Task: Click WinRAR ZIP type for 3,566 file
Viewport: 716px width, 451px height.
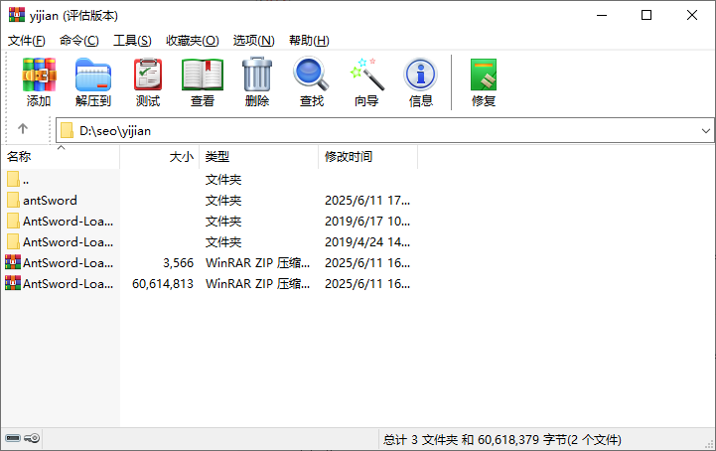Action: point(257,262)
